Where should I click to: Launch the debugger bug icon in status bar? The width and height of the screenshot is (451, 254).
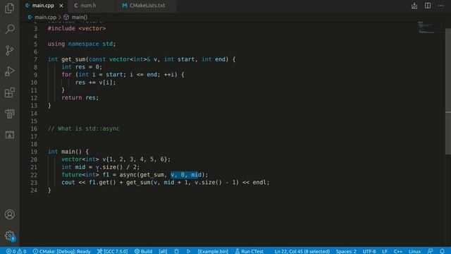(x=176, y=251)
